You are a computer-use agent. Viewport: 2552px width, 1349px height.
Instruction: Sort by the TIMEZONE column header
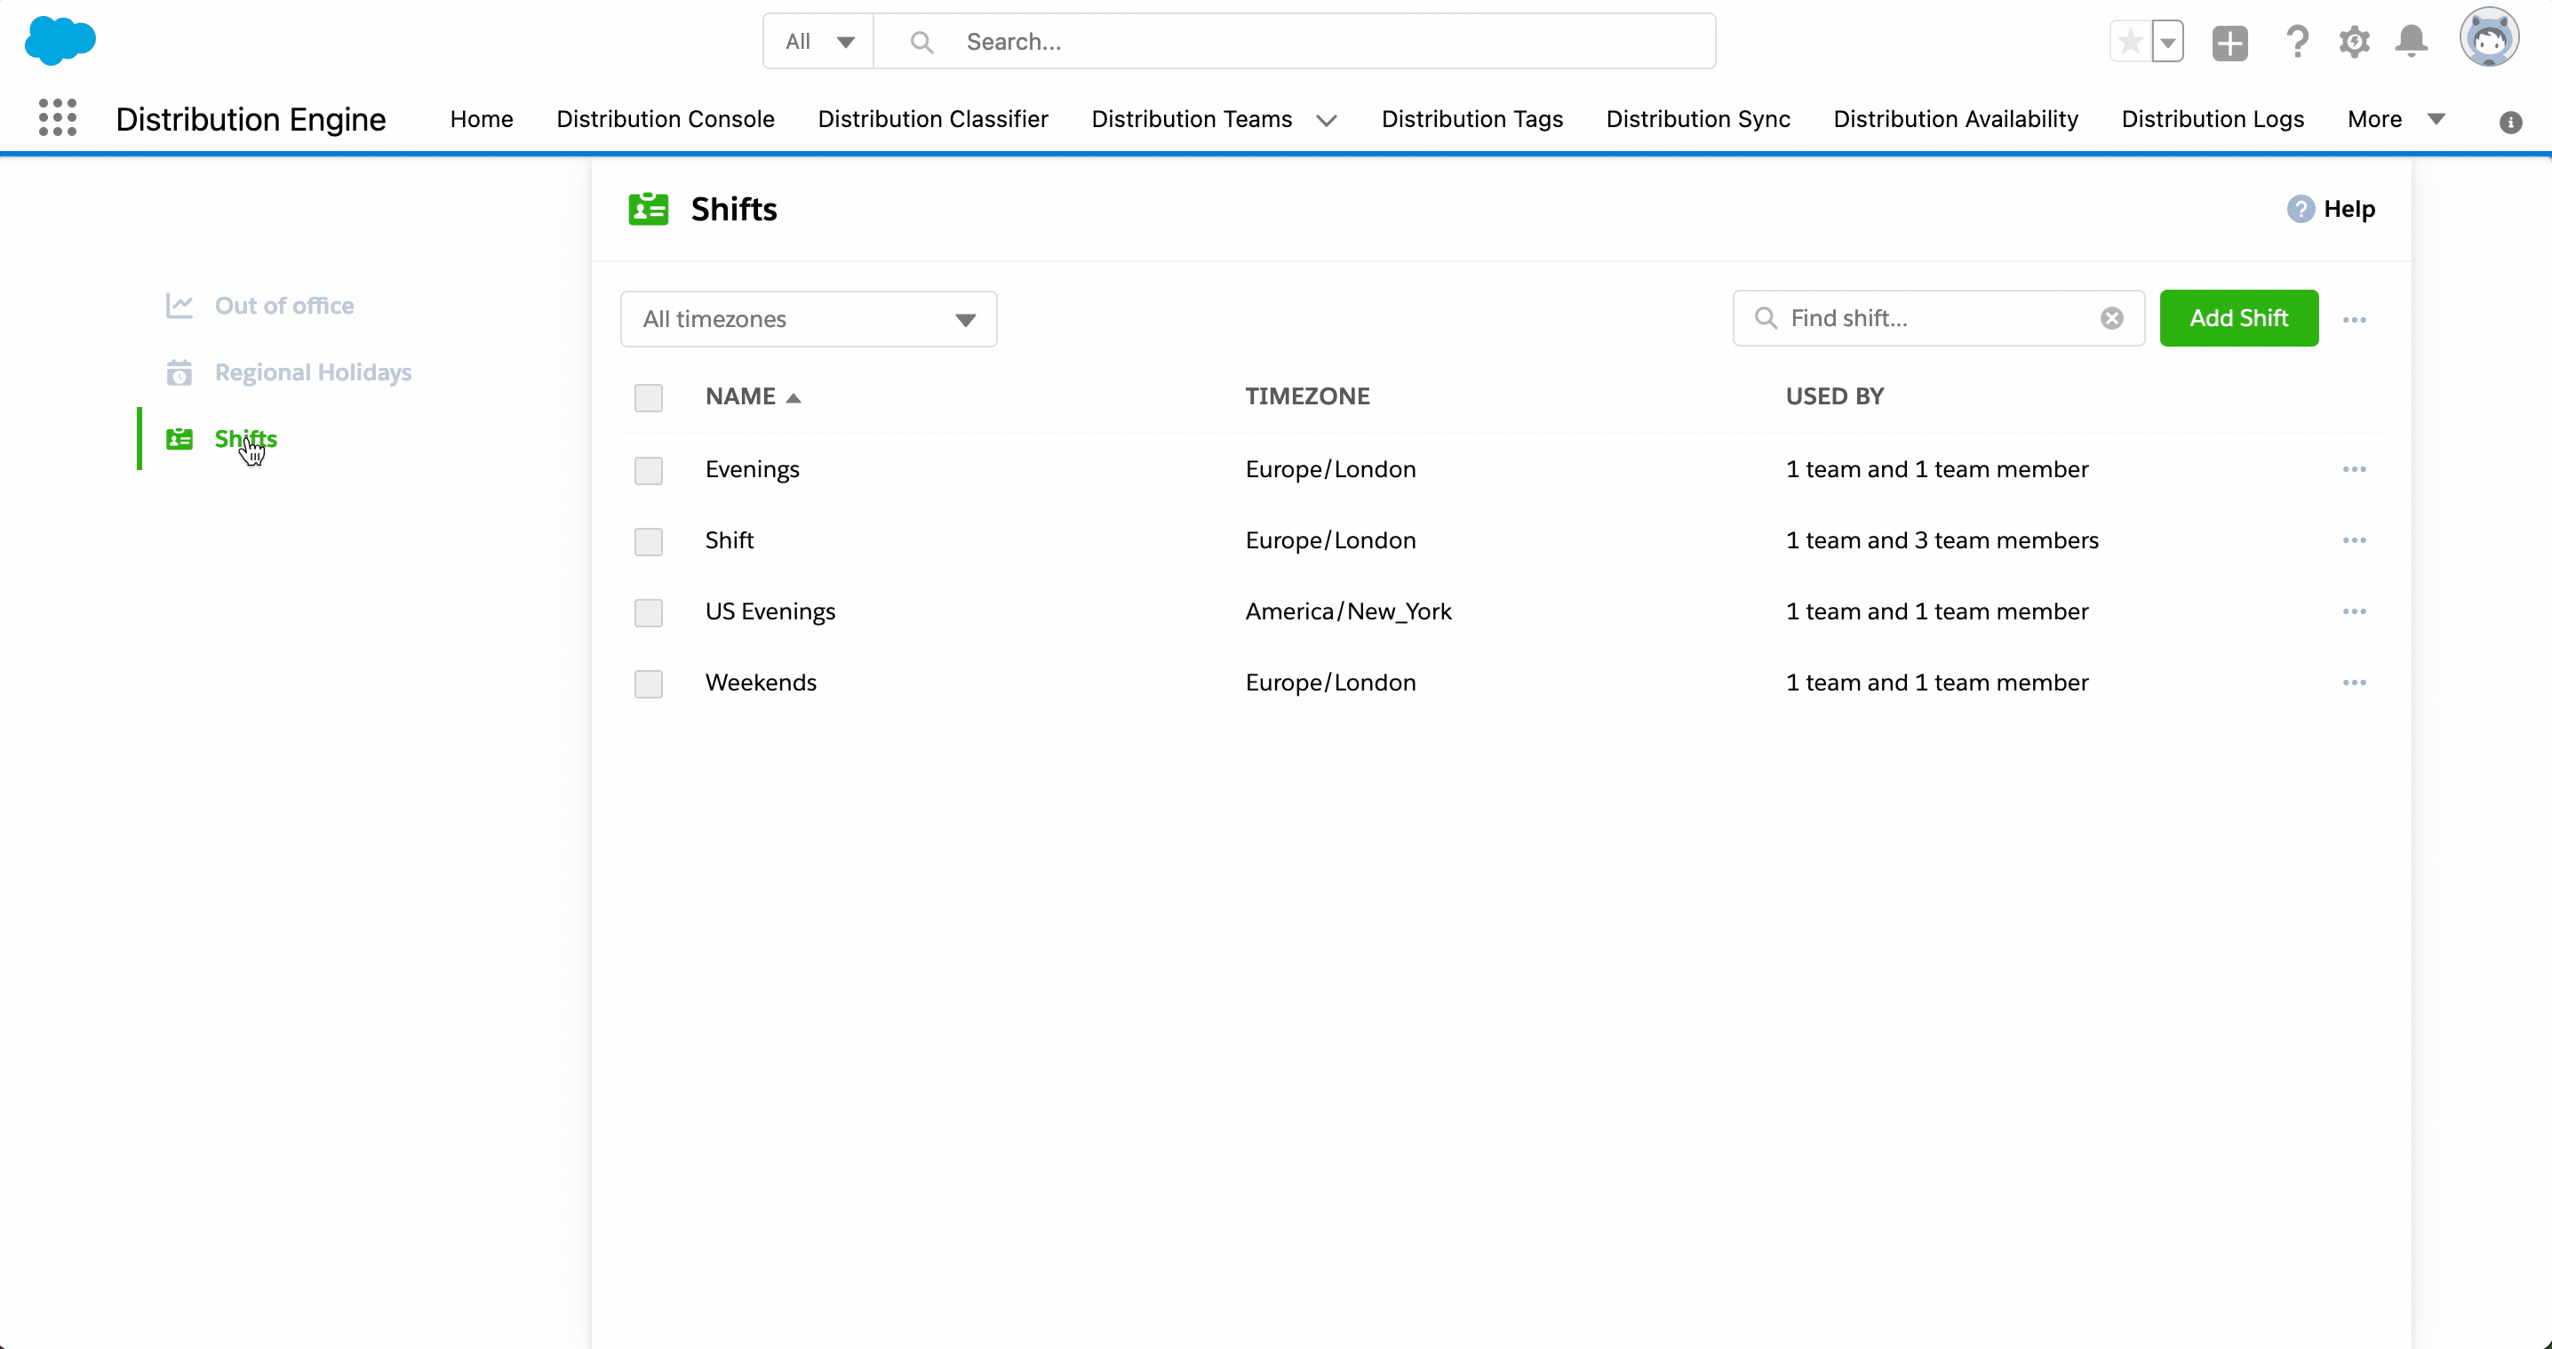(1307, 396)
